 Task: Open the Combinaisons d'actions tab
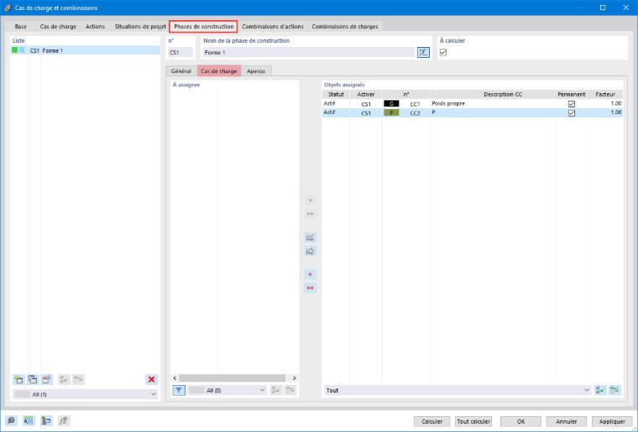coord(273,26)
